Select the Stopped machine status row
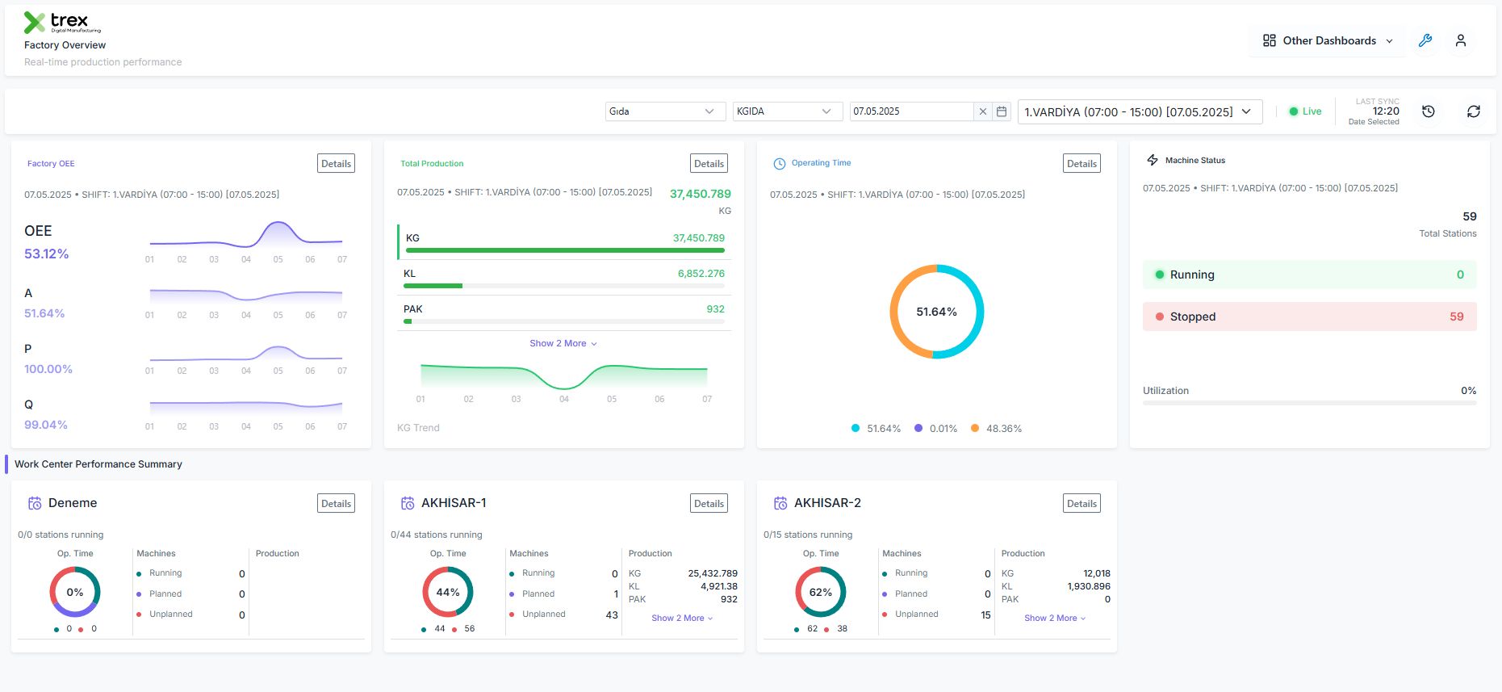The height and width of the screenshot is (692, 1502). click(1309, 317)
